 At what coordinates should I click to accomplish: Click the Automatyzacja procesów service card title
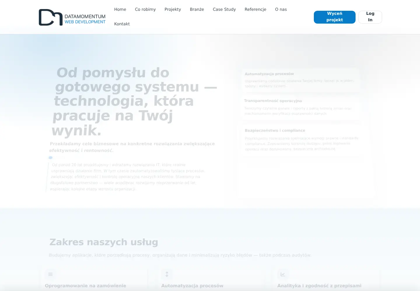pos(192,286)
